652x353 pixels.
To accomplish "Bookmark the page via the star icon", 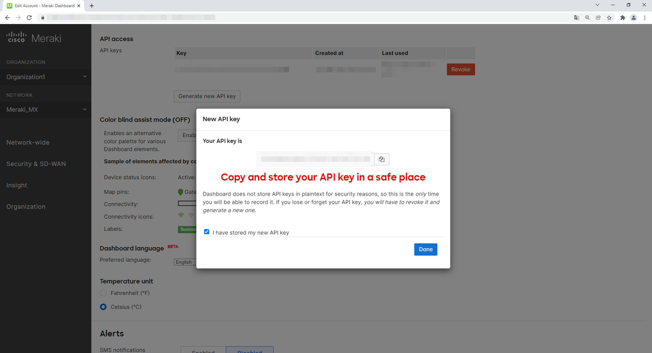I will pos(609,17).
